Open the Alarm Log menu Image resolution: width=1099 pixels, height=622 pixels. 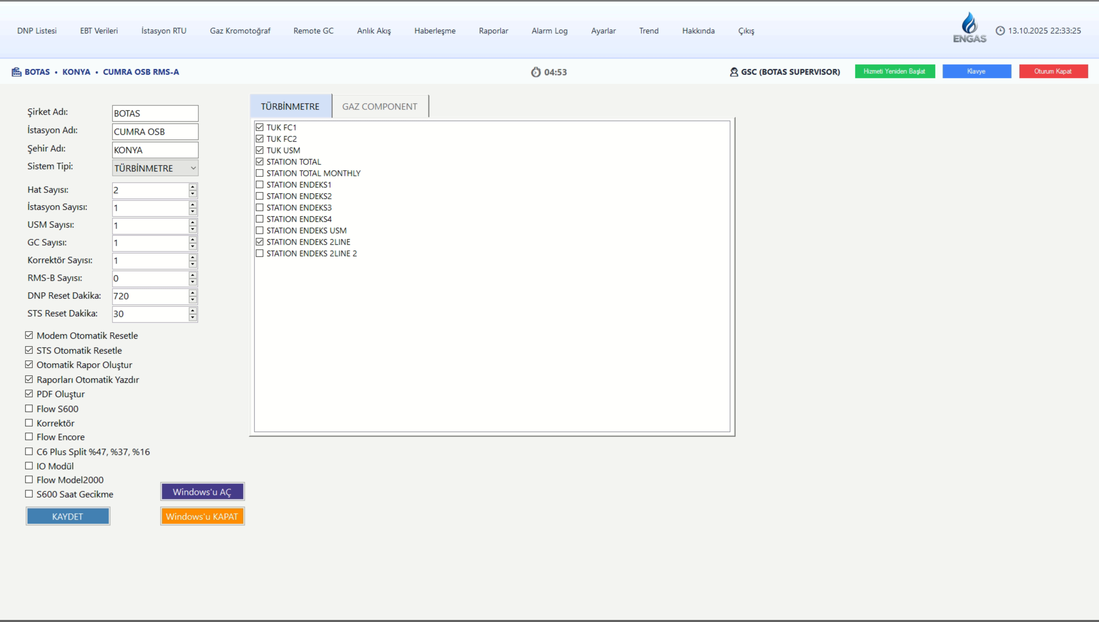549,31
